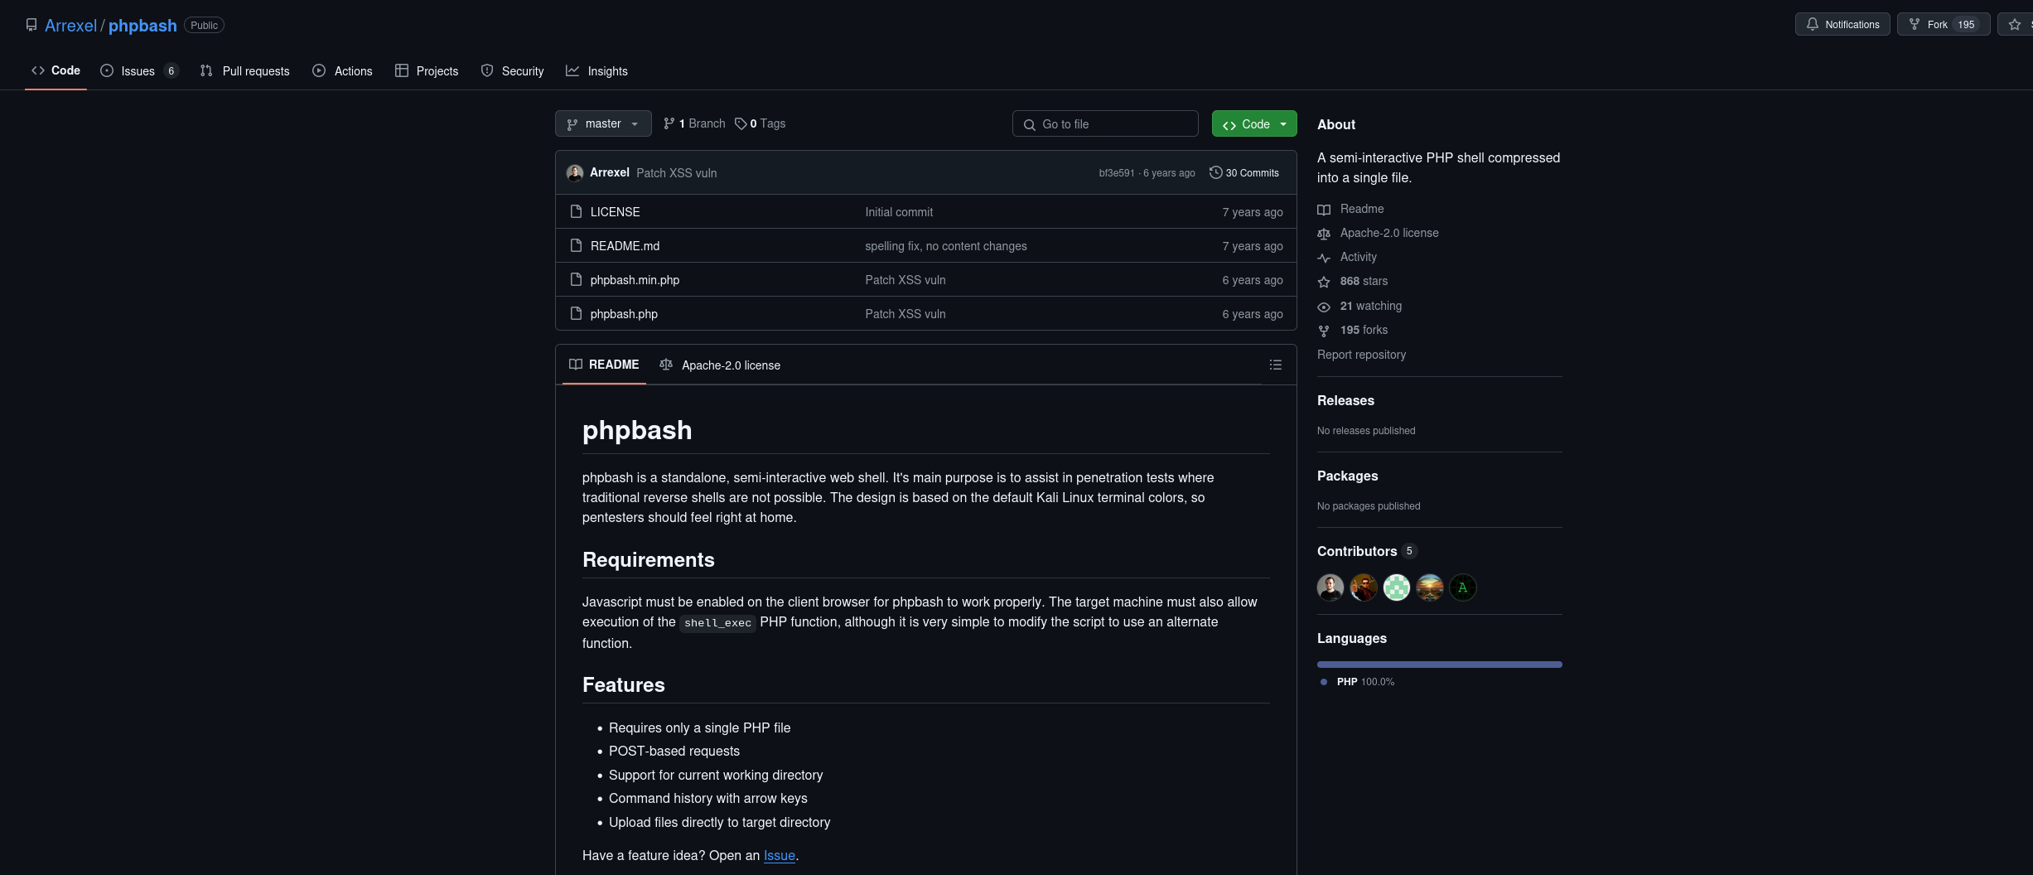2033x875 pixels.
Task: Open the landscape photo contributor avatar
Action: pos(1430,587)
